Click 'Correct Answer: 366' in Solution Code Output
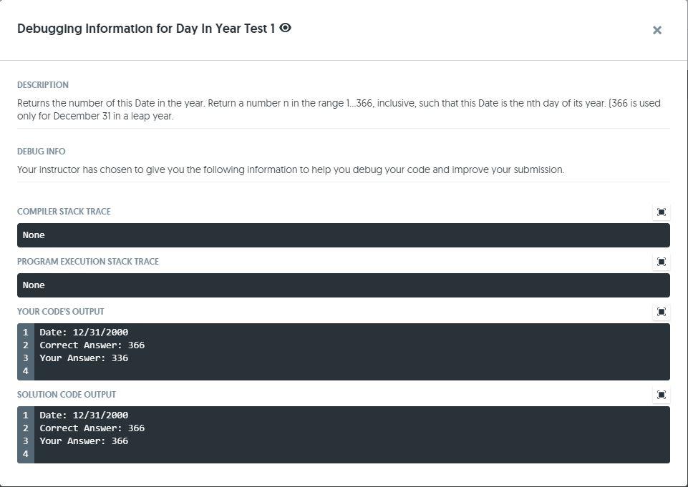This screenshot has height=487, width=688. 92,428
